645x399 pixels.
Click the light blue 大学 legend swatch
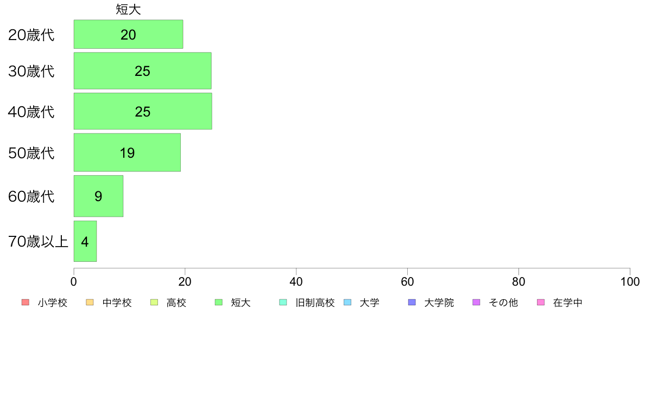pyautogui.click(x=347, y=303)
